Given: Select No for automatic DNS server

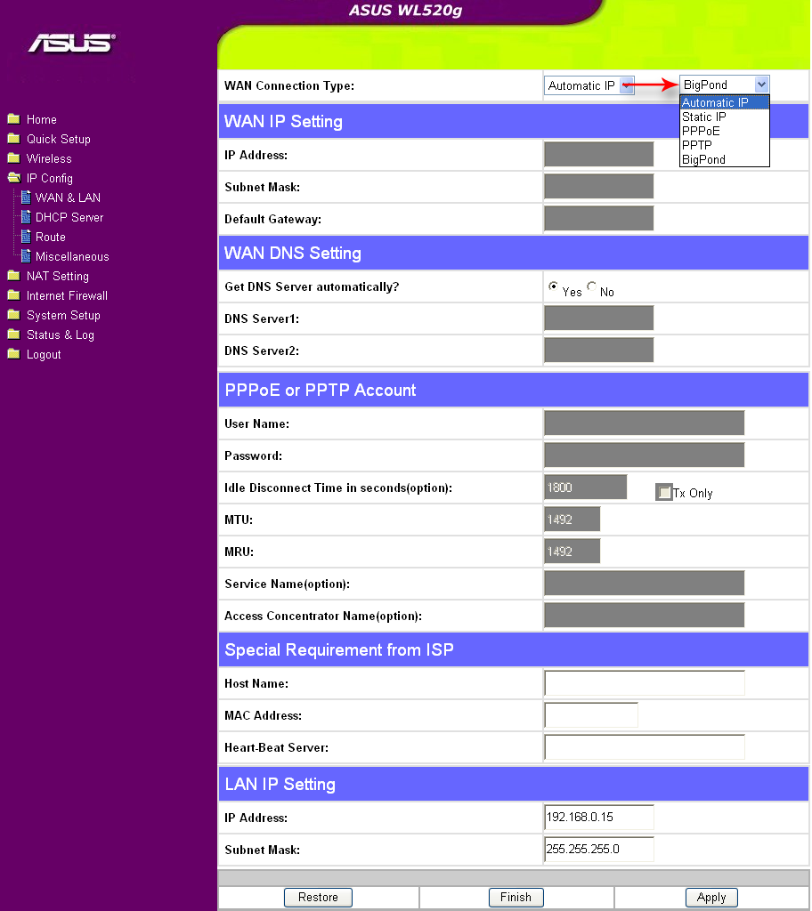Looking at the screenshot, I should click(591, 286).
